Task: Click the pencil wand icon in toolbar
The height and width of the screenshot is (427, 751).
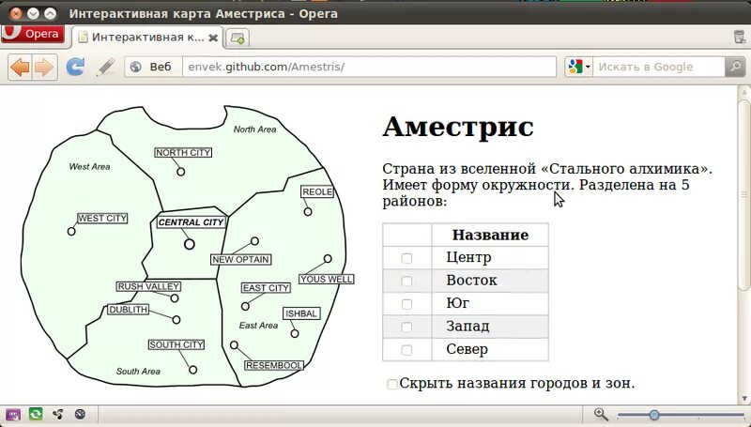Action: tap(105, 67)
